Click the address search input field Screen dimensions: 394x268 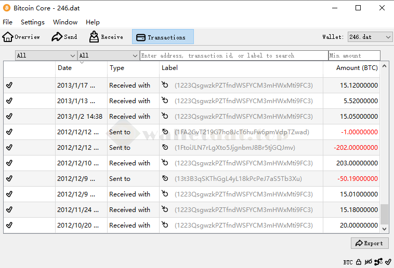pyautogui.click(x=234, y=55)
